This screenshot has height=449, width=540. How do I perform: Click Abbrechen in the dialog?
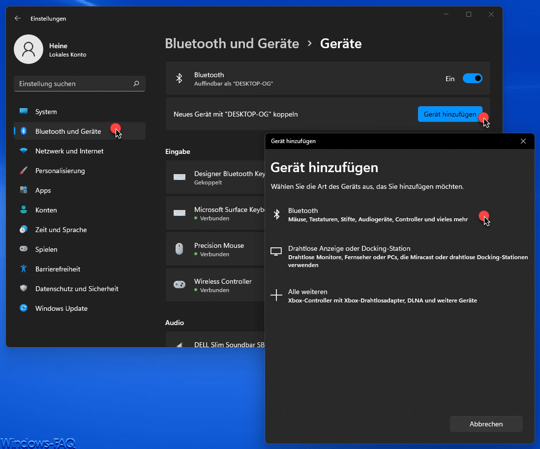point(486,424)
